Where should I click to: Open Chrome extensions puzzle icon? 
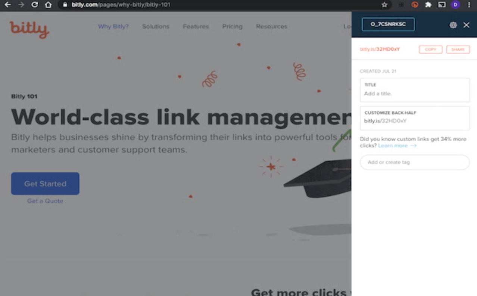(x=428, y=5)
